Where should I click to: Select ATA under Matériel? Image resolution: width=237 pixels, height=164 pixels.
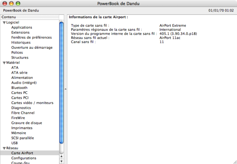click(15, 67)
